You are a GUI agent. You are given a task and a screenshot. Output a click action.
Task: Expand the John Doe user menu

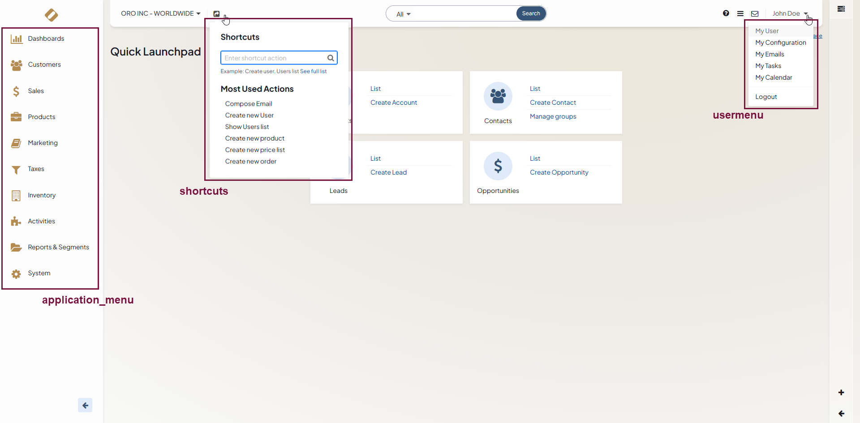click(790, 13)
